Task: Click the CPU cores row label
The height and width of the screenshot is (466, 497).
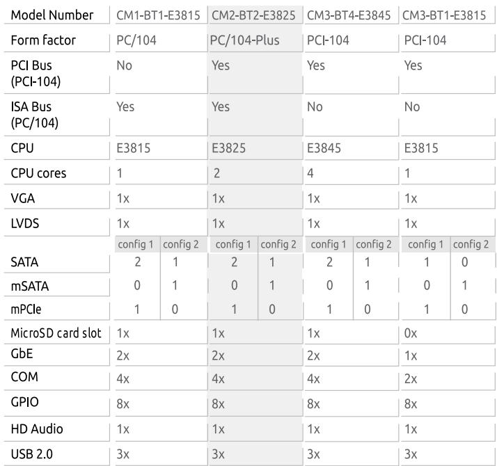Action: pos(38,173)
